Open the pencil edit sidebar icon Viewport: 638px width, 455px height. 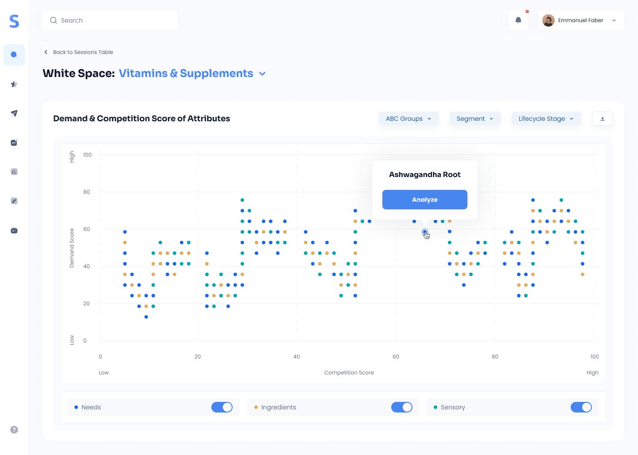(x=14, y=201)
